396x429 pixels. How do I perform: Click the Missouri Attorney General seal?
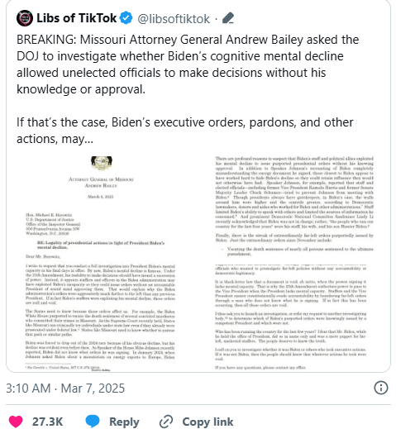coord(102,163)
